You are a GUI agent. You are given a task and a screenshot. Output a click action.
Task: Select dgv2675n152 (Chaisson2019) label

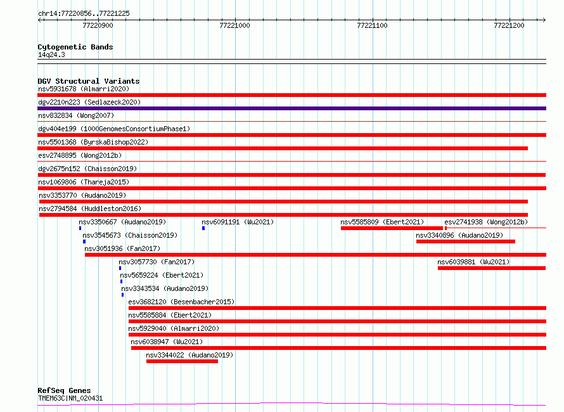click(x=87, y=169)
